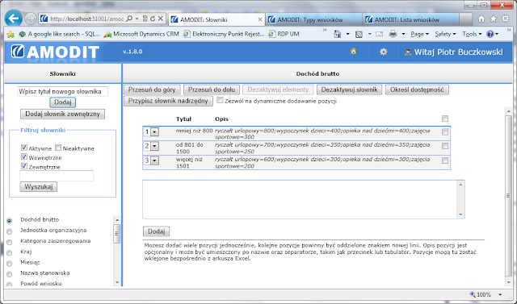
Task: Close the AMODIT: Słowniki tab
Action: pyautogui.click(x=260, y=19)
